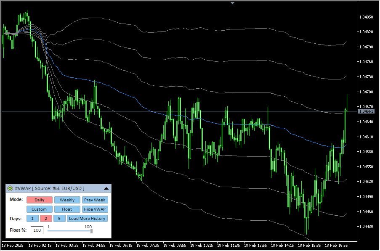
Task: Collapse the #VWAP panel with the triangle arrow
Action: tap(106, 189)
